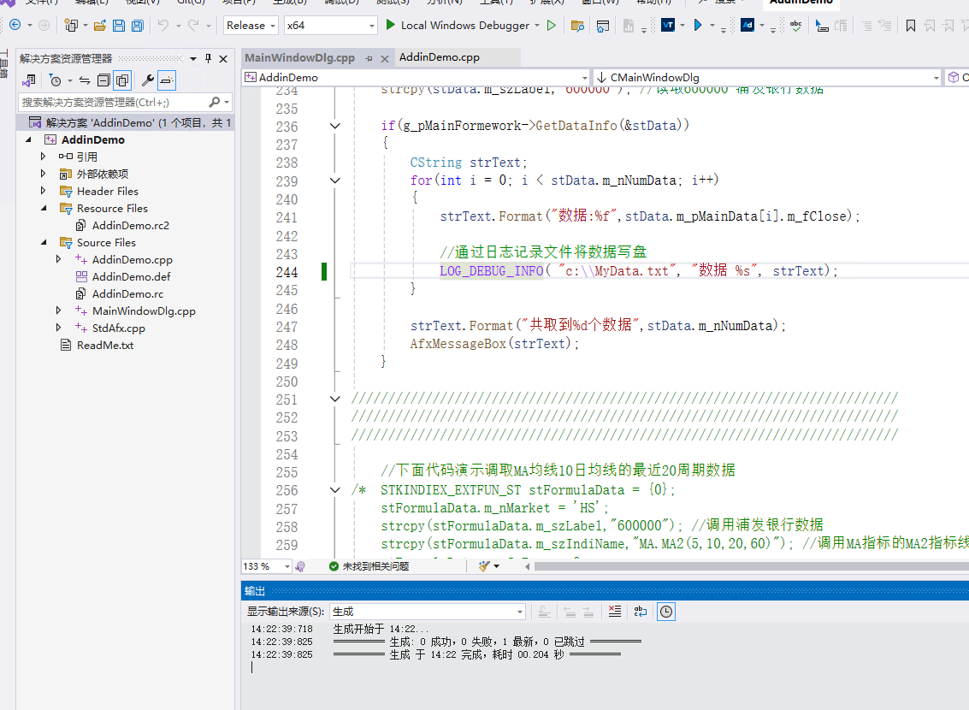Click line number 244 in the gutter
969x710 pixels.
click(287, 273)
